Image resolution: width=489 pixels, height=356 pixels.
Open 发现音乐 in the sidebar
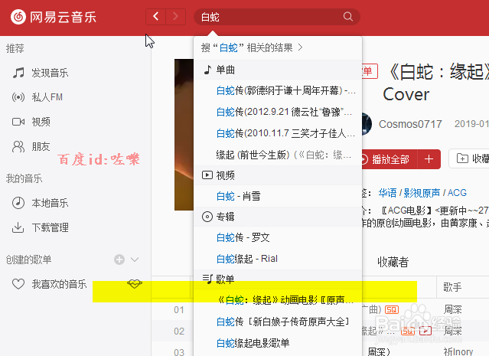coord(50,73)
